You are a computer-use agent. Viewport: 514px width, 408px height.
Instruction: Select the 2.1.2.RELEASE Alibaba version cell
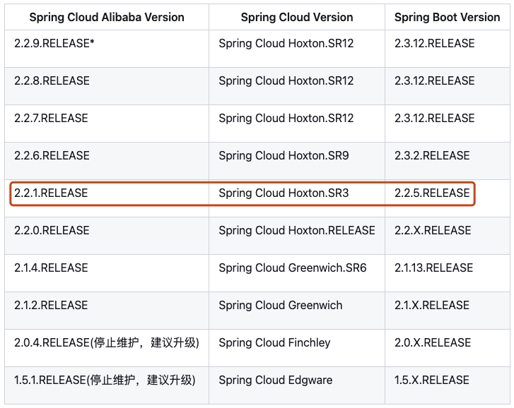51,306
